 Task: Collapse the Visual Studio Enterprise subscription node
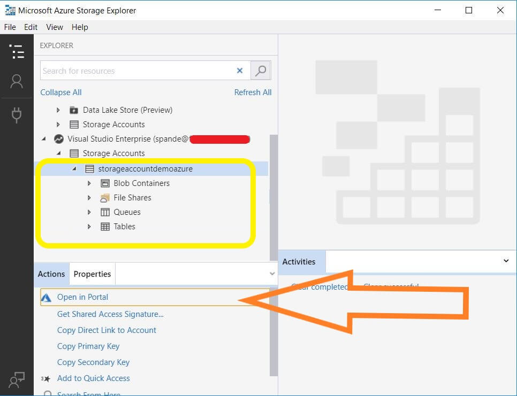tap(43, 139)
